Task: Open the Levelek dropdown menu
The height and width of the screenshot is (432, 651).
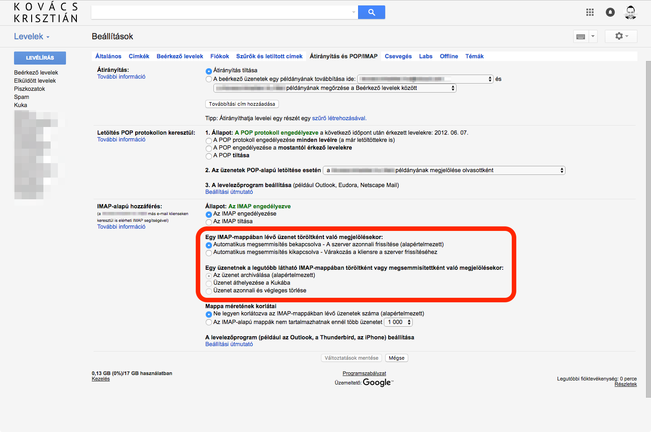Action: [32, 37]
